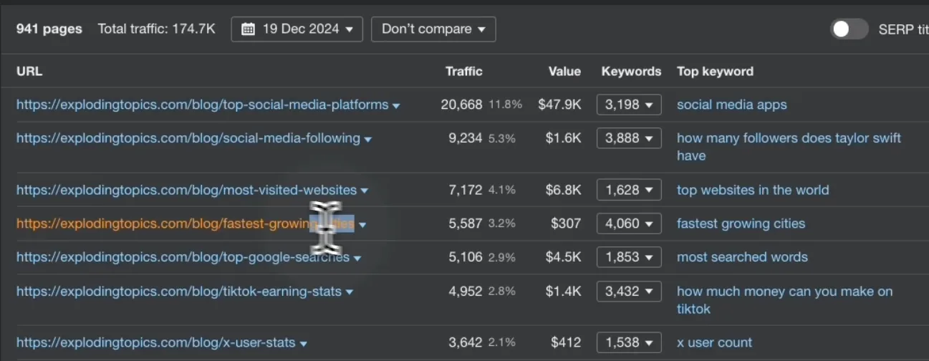Open the Don't compare dropdown
929x361 pixels.
click(x=433, y=29)
